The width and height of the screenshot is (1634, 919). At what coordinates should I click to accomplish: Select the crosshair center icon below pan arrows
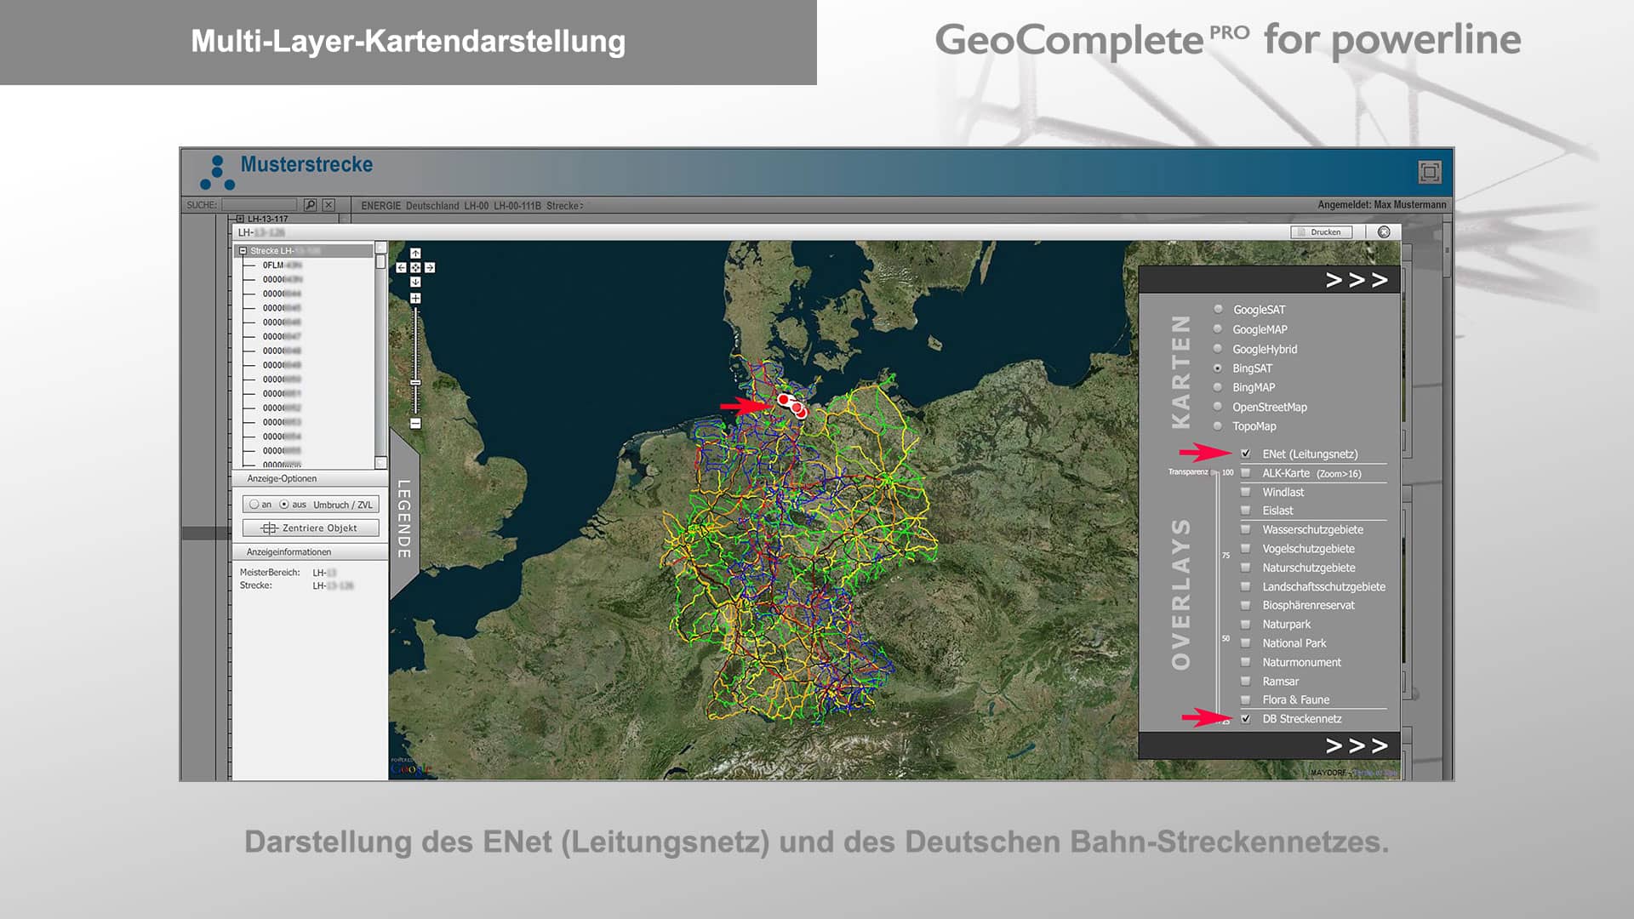pos(415,266)
